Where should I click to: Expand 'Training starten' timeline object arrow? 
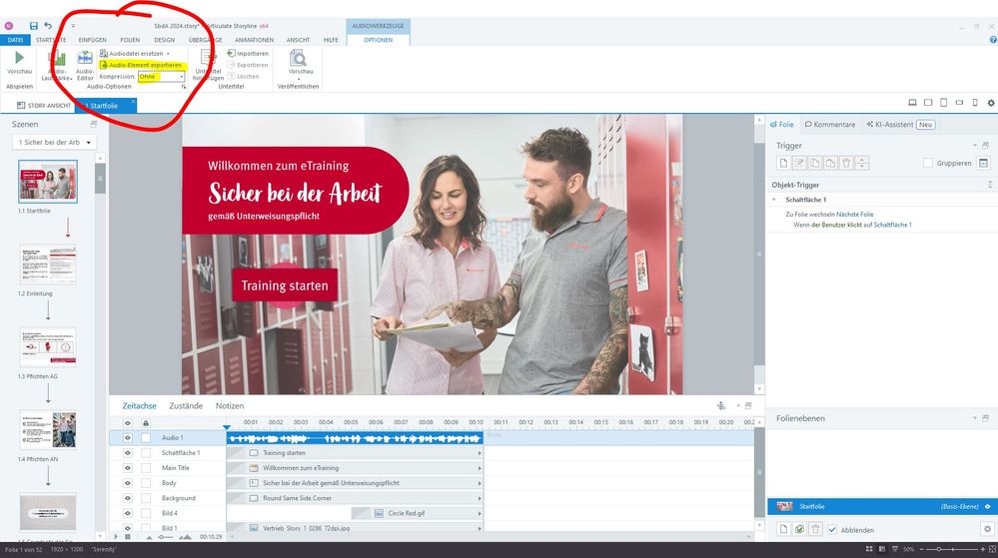[480, 453]
